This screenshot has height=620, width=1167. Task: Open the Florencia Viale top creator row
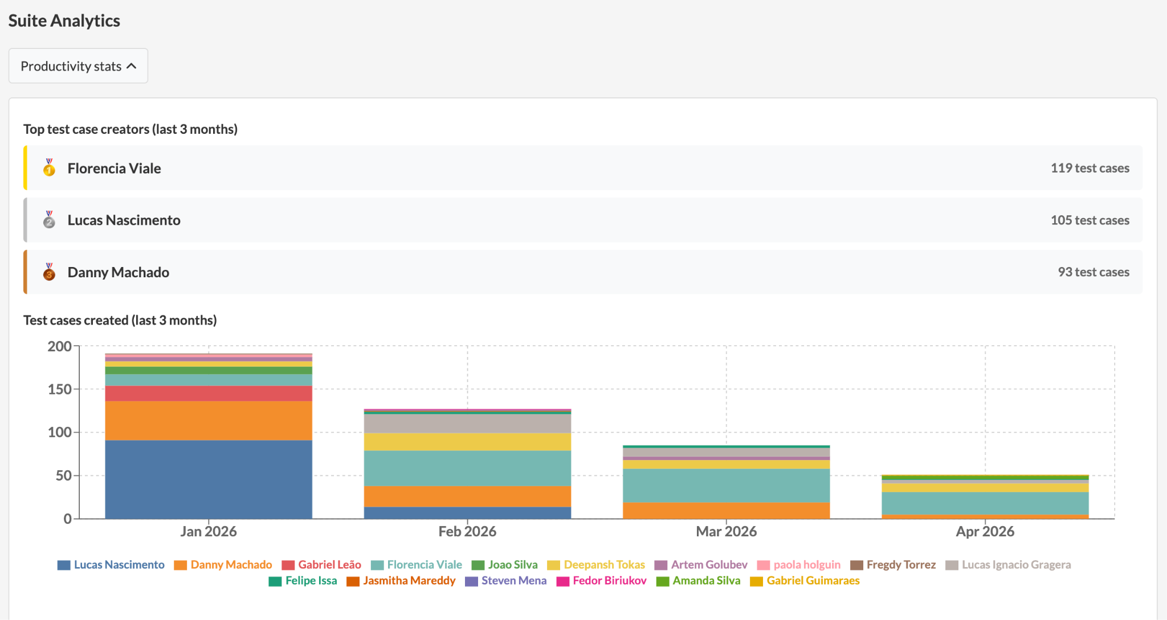583,168
